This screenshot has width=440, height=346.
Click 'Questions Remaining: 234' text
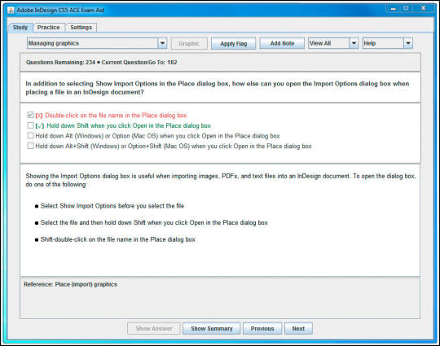pyautogui.click(x=60, y=62)
